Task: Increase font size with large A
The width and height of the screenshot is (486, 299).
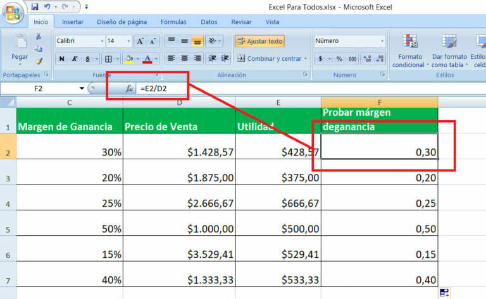Action: point(140,41)
